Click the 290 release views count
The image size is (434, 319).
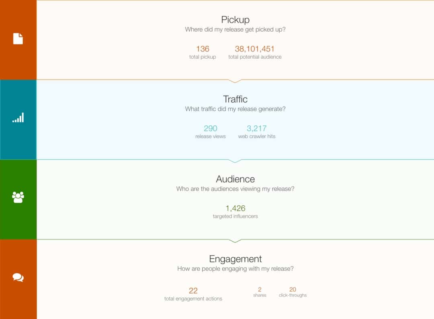[210, 129]
